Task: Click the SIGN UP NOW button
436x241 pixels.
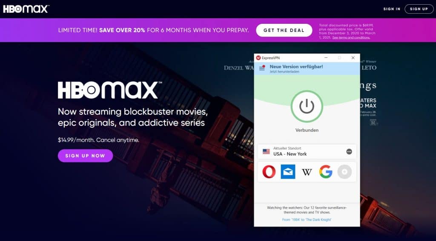Action: tap(85, 156)
